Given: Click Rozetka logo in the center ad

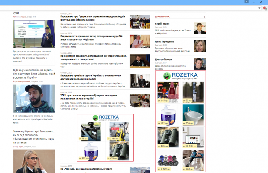Looking at the screenshot, I should tap(106, 118).
